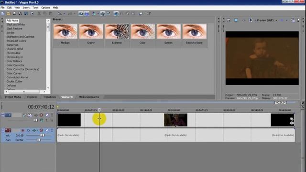Toggle Auto Ripple in the toolbar

coord(94,14)
